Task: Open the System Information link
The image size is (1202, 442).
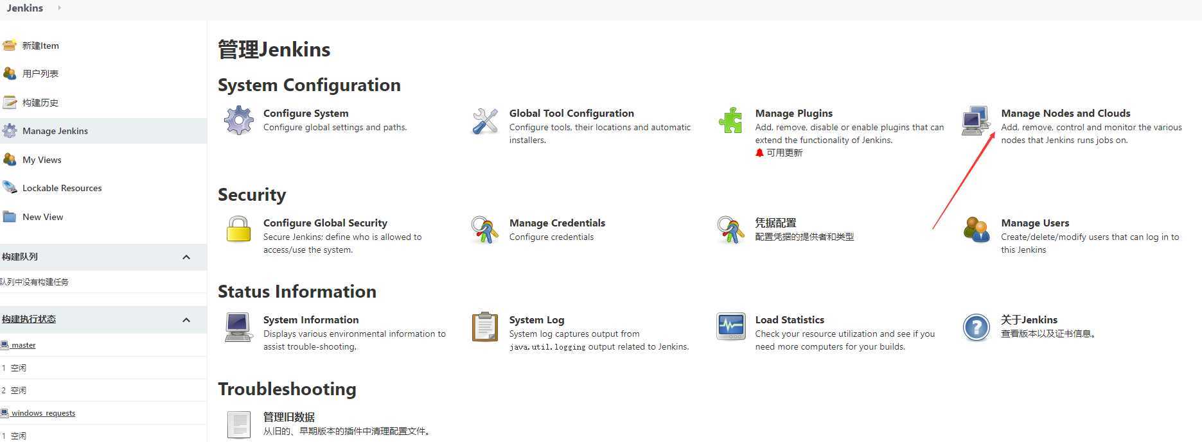Action: [311, 319]
